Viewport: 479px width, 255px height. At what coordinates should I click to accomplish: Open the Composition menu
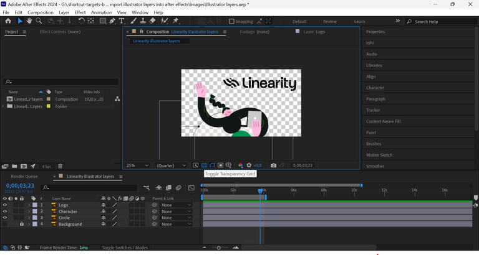(x=41, y=12)
